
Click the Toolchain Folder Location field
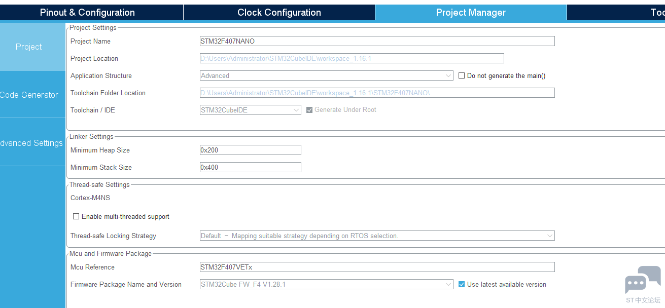pyautogui.click(x=377, y=93)
